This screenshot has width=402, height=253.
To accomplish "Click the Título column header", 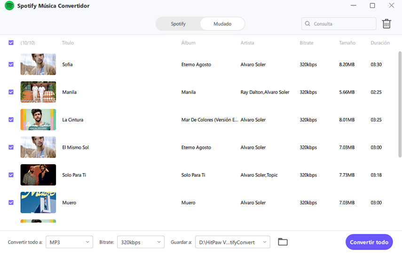I will (68, 43).
